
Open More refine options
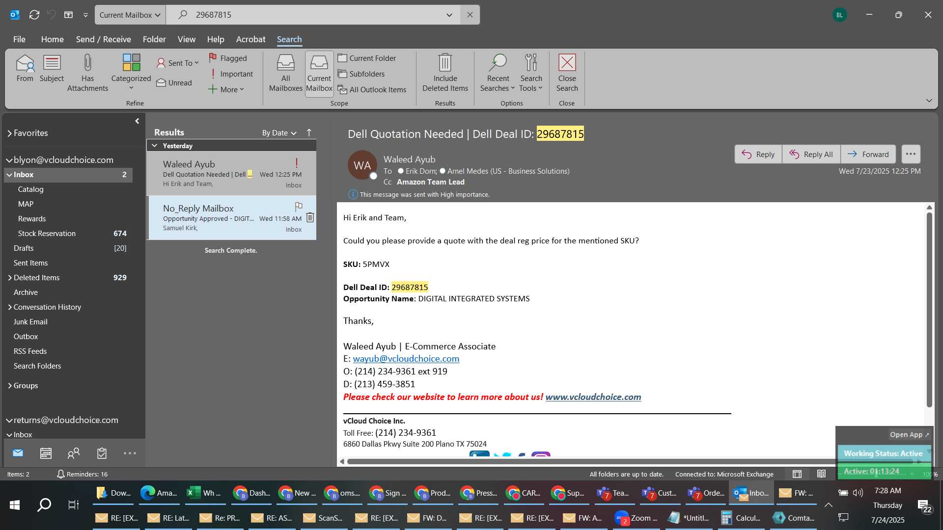pyautogui.click(x=226, y=89)
